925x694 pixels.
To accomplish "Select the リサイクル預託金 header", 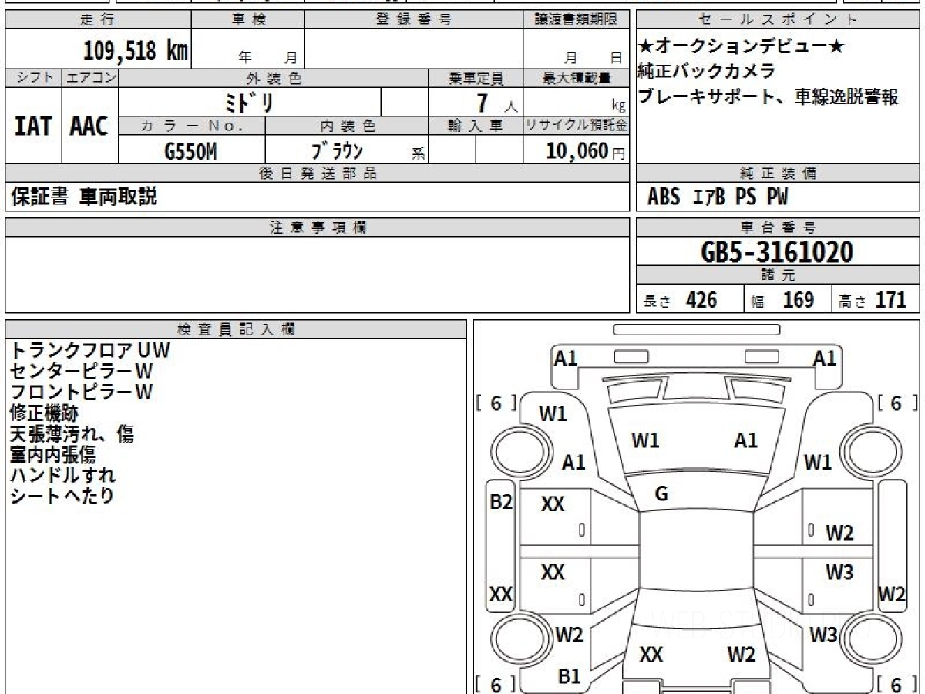I will point(576,126).
